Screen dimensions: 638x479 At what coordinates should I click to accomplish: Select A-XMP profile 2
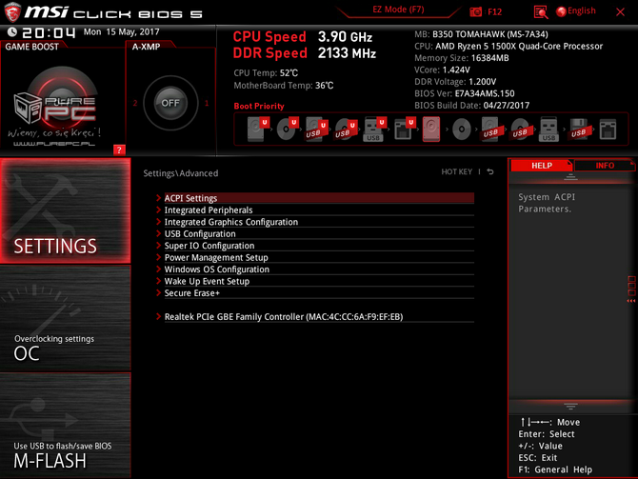[135, 103]
